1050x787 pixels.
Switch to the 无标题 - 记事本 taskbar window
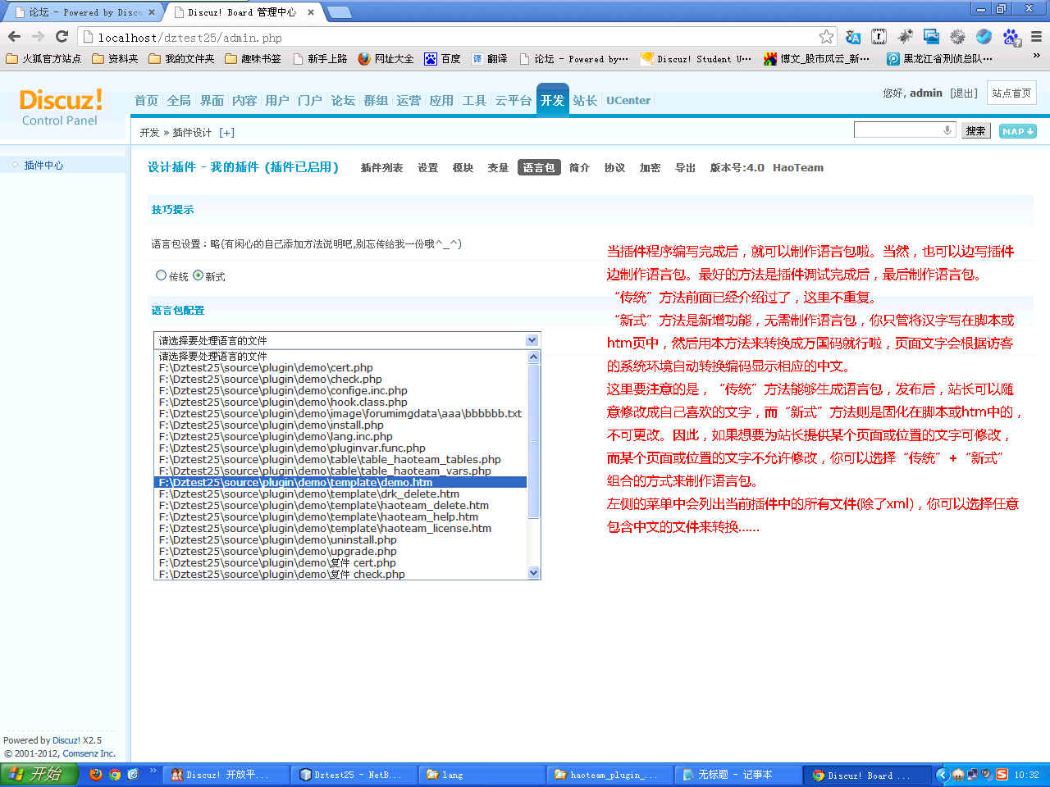pos(737,775)
